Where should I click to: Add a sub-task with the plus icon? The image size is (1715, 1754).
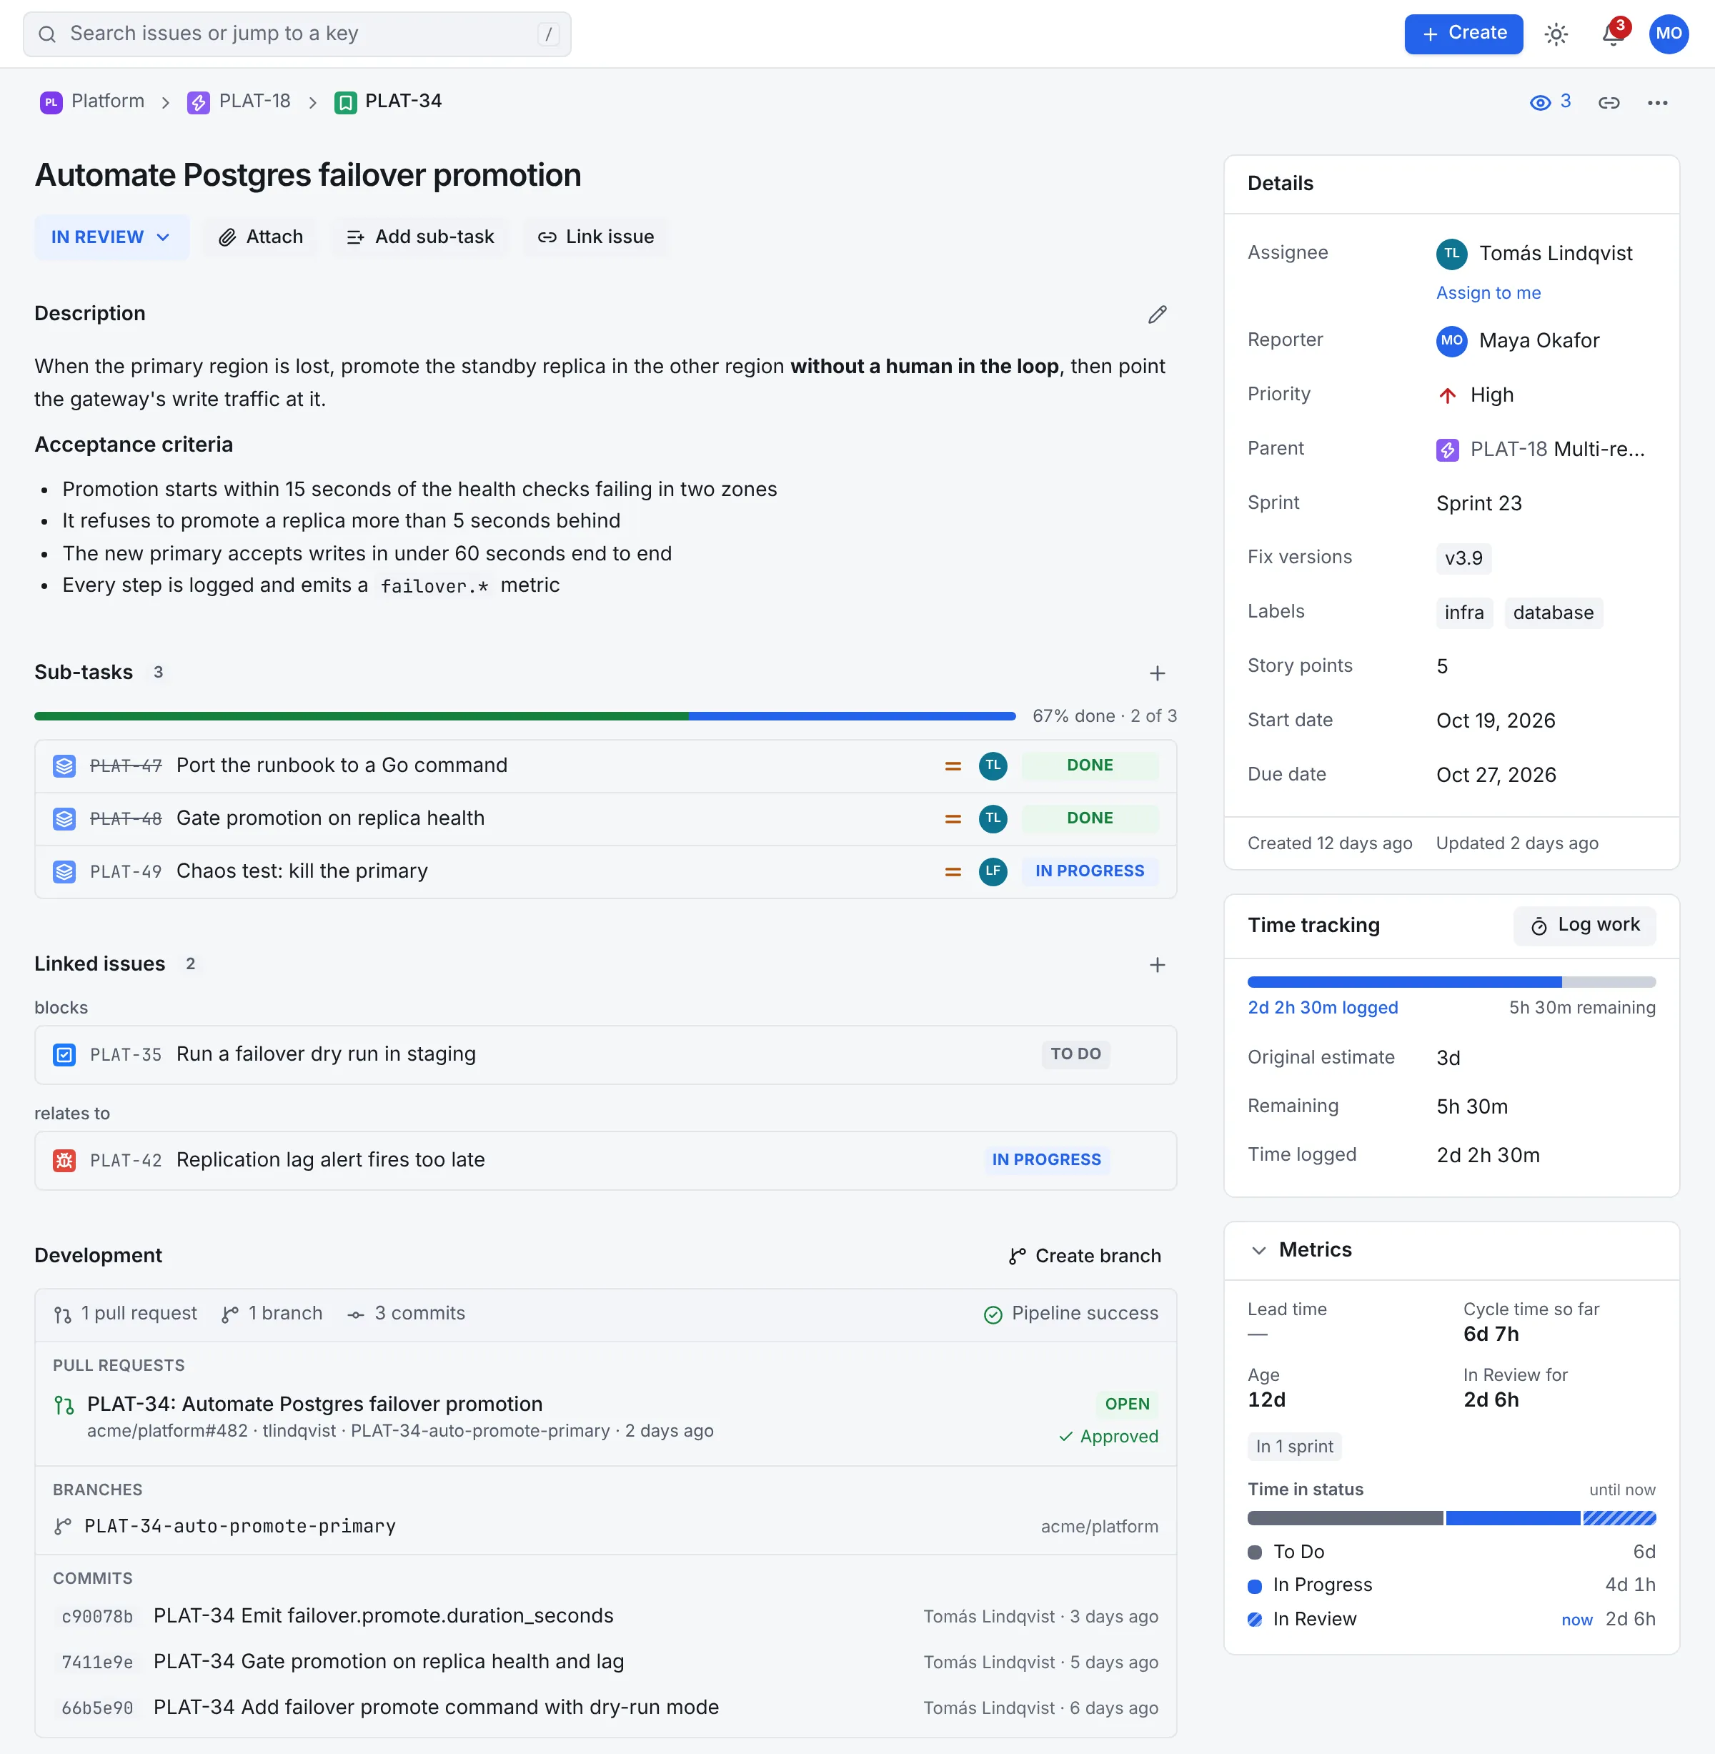(x=1158, y=673)
